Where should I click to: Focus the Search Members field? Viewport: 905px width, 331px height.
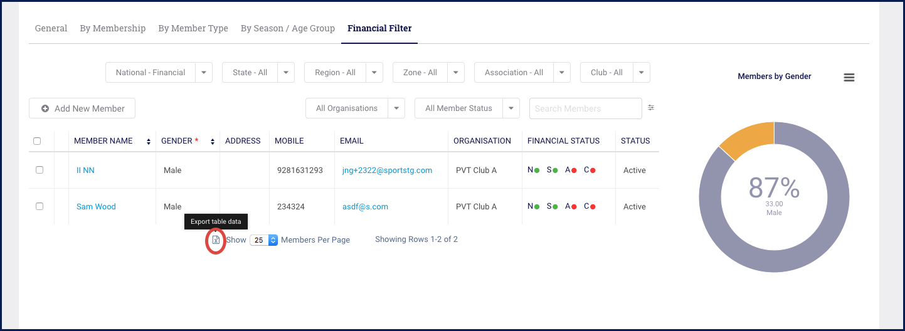click(586, 108)
